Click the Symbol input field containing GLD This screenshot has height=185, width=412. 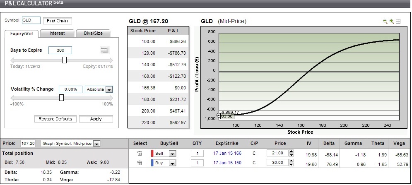click(31, 20)
